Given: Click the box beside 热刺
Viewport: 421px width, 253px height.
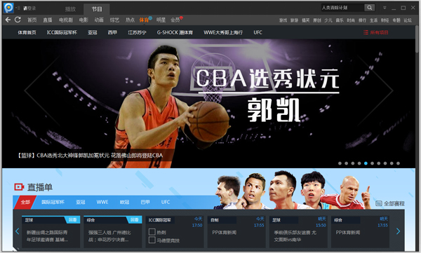Looking at the screenshot, I should (152, 232).
